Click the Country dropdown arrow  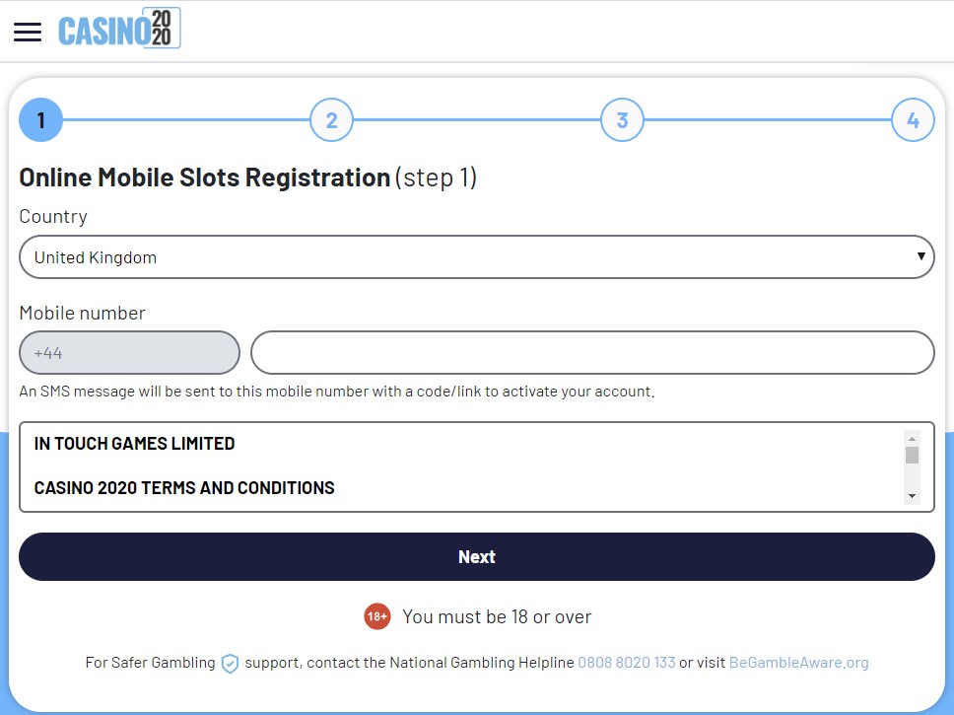921,256
